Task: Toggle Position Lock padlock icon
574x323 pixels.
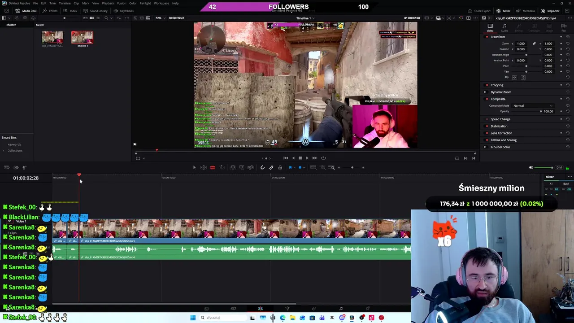Action: click(x=280, y=167)
